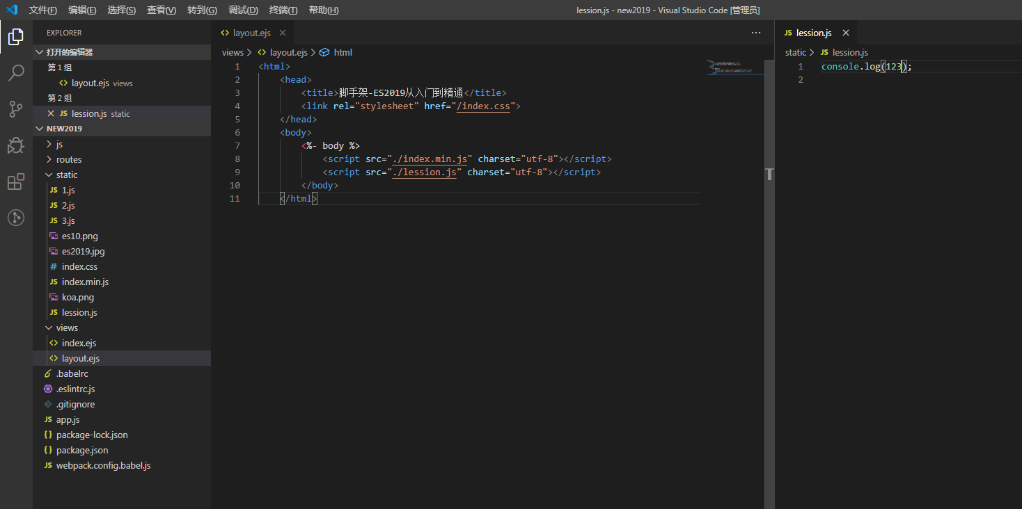Click the vertical scrollbar of left editor
The height and width of the screenshot is (509, 1022).
coord(769,284)
